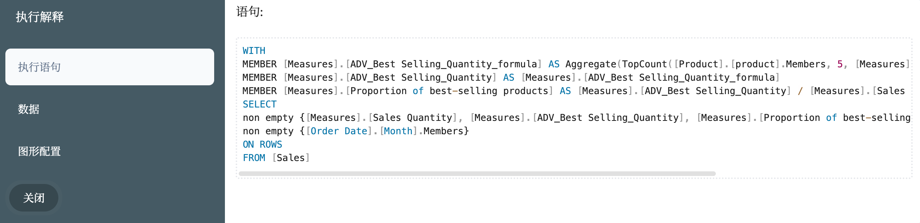
Task: Click the WITH keyword in the statement
Action: click(x=254, y=51)
